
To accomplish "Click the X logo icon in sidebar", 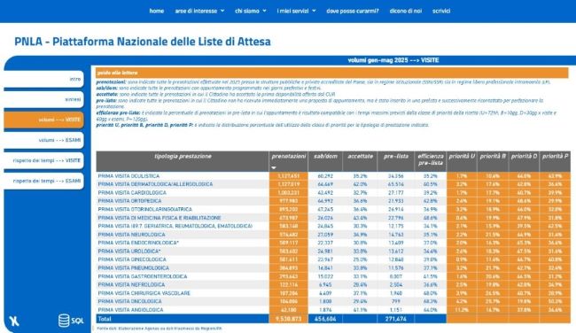I will (x=14, y=321).
